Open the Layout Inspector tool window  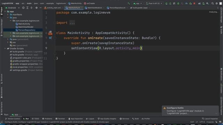click(210, 119)
